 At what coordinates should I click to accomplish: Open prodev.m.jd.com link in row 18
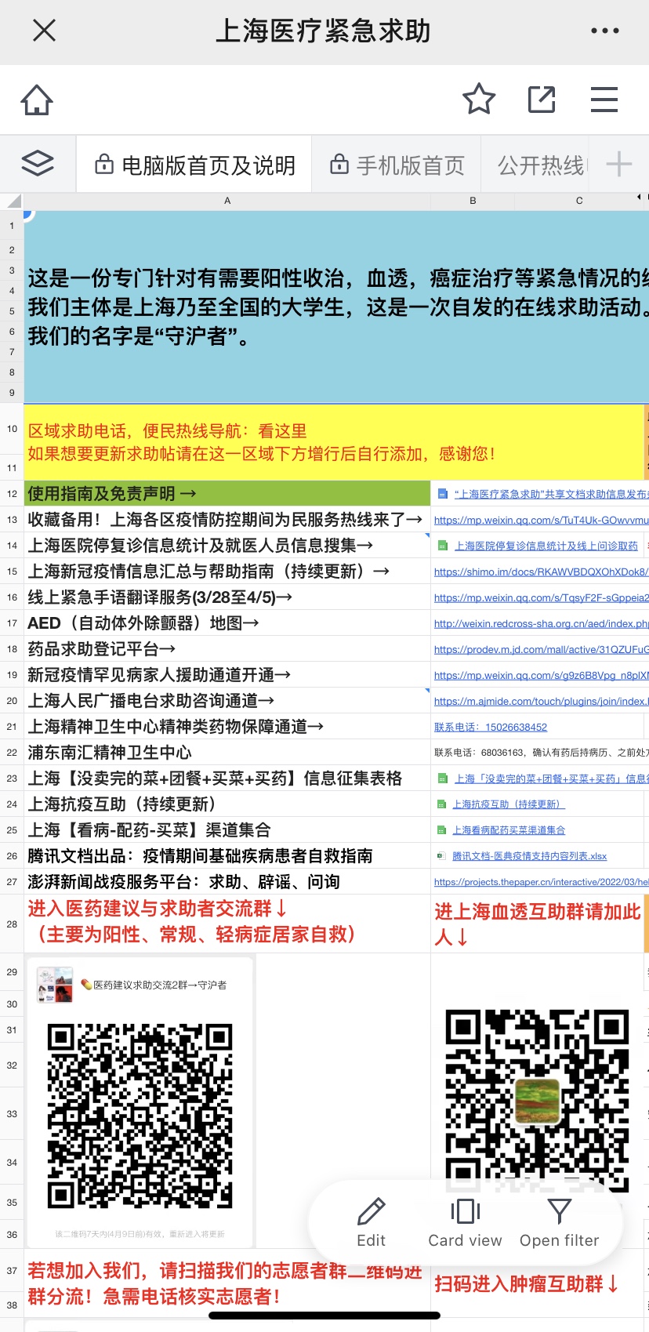pos(541,649)
